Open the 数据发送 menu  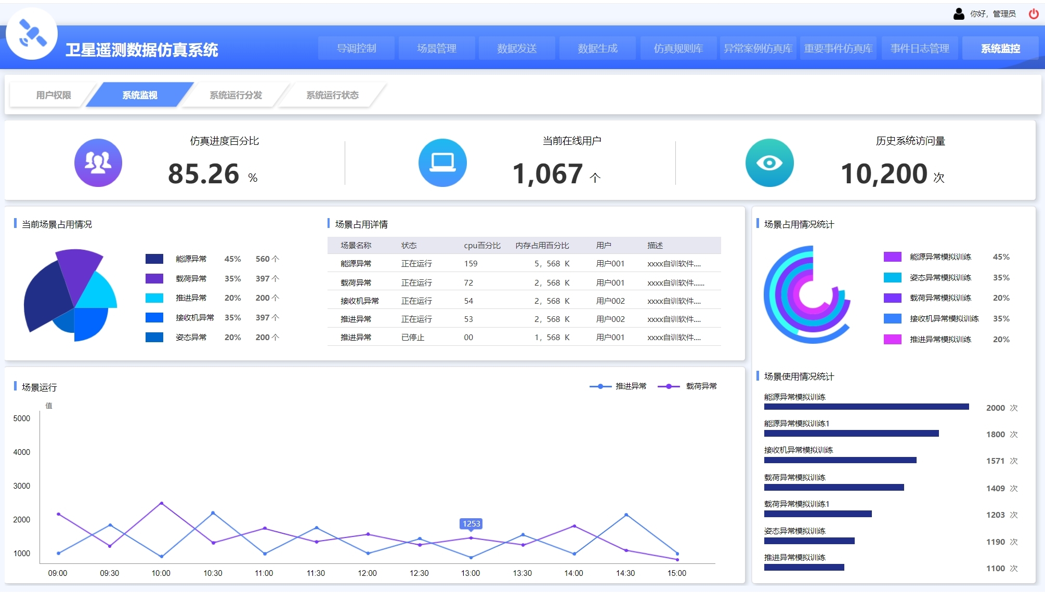click(x=517, y=48)
